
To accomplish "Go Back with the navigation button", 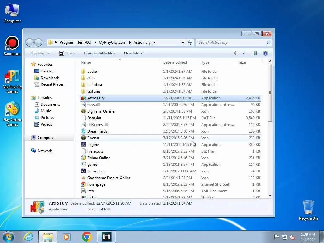I will (x=29, y=43).
